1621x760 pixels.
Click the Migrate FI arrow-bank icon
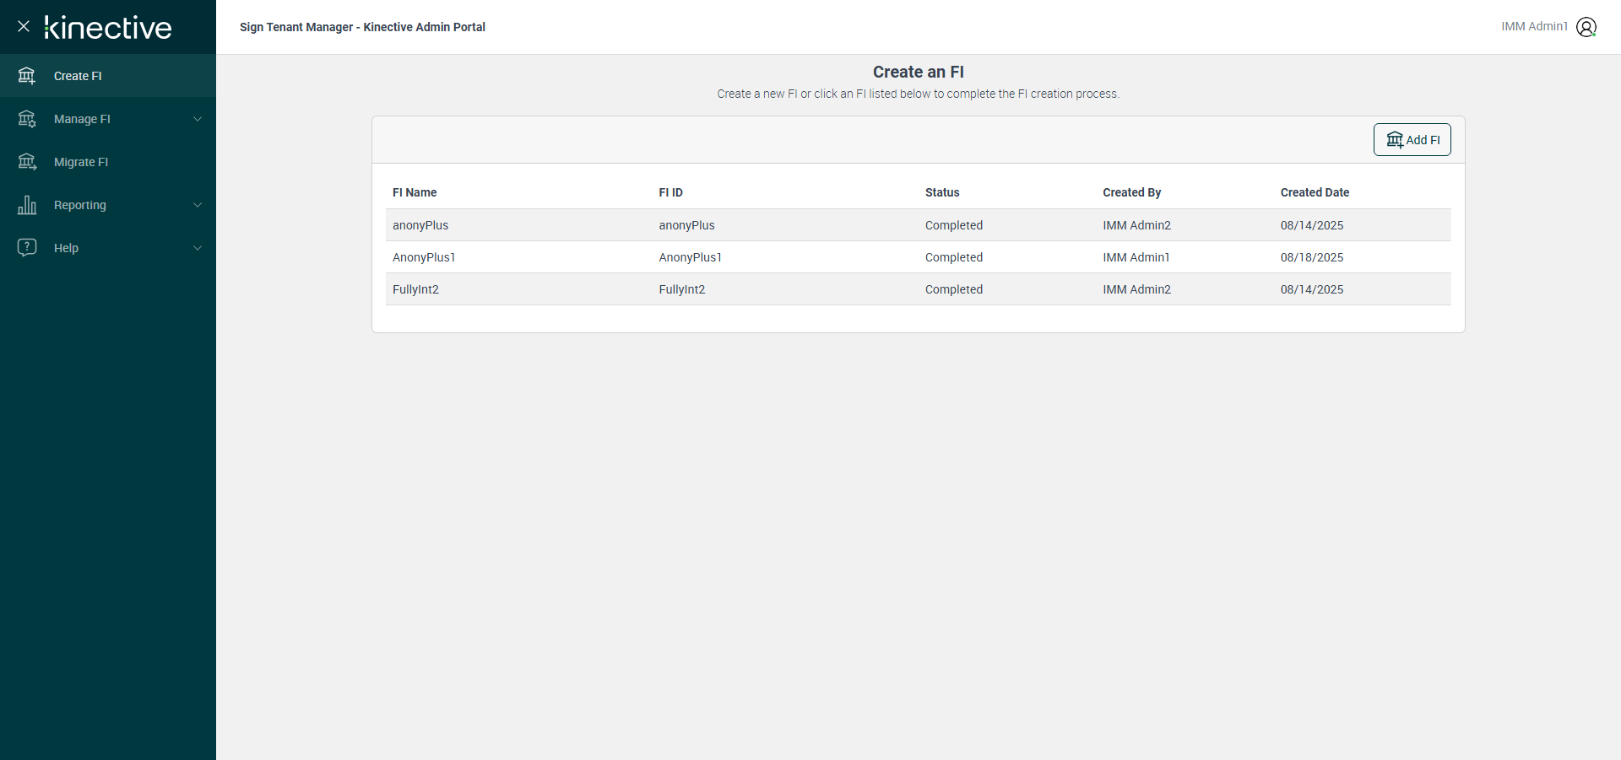[27, 162]
